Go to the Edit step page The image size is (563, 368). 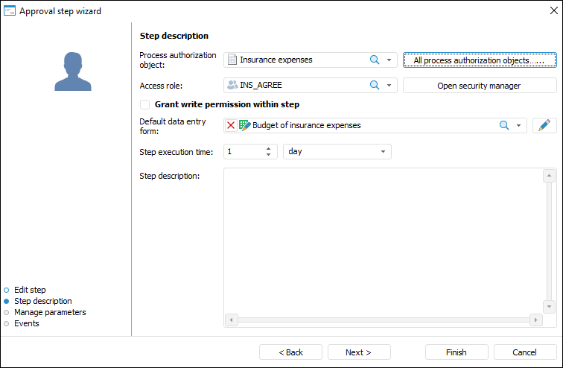(x=30, y=290)
